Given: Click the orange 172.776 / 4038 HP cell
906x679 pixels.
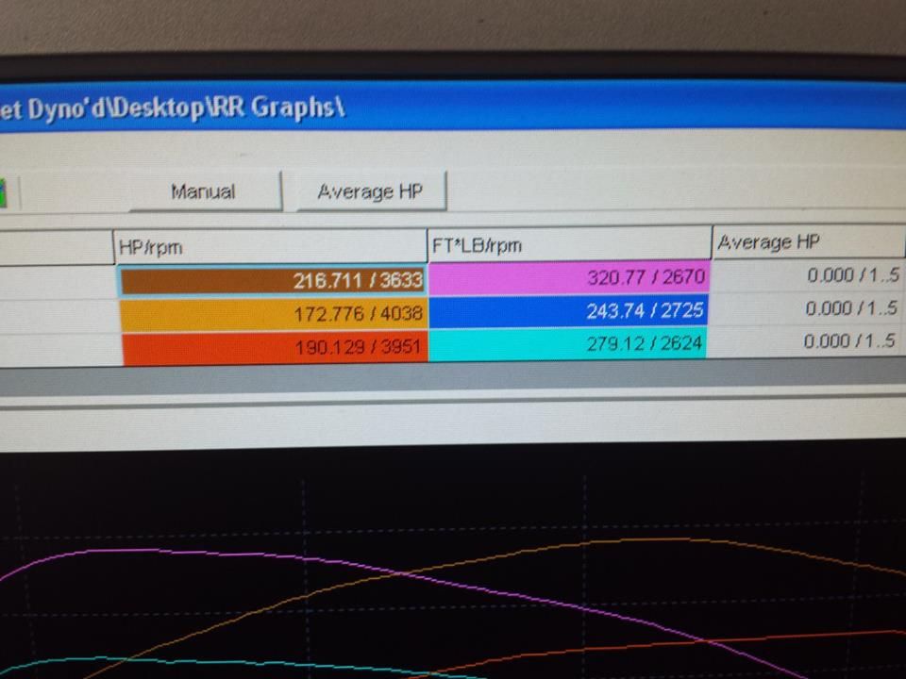Looking at the screenshot, I should [273, 312].
